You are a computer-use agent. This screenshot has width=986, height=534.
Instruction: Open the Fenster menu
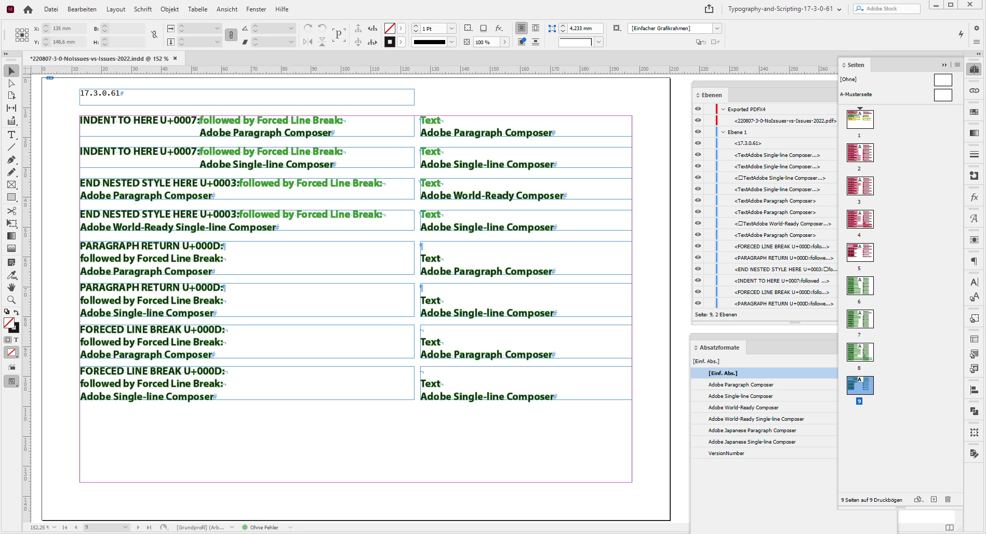[256, 9]
